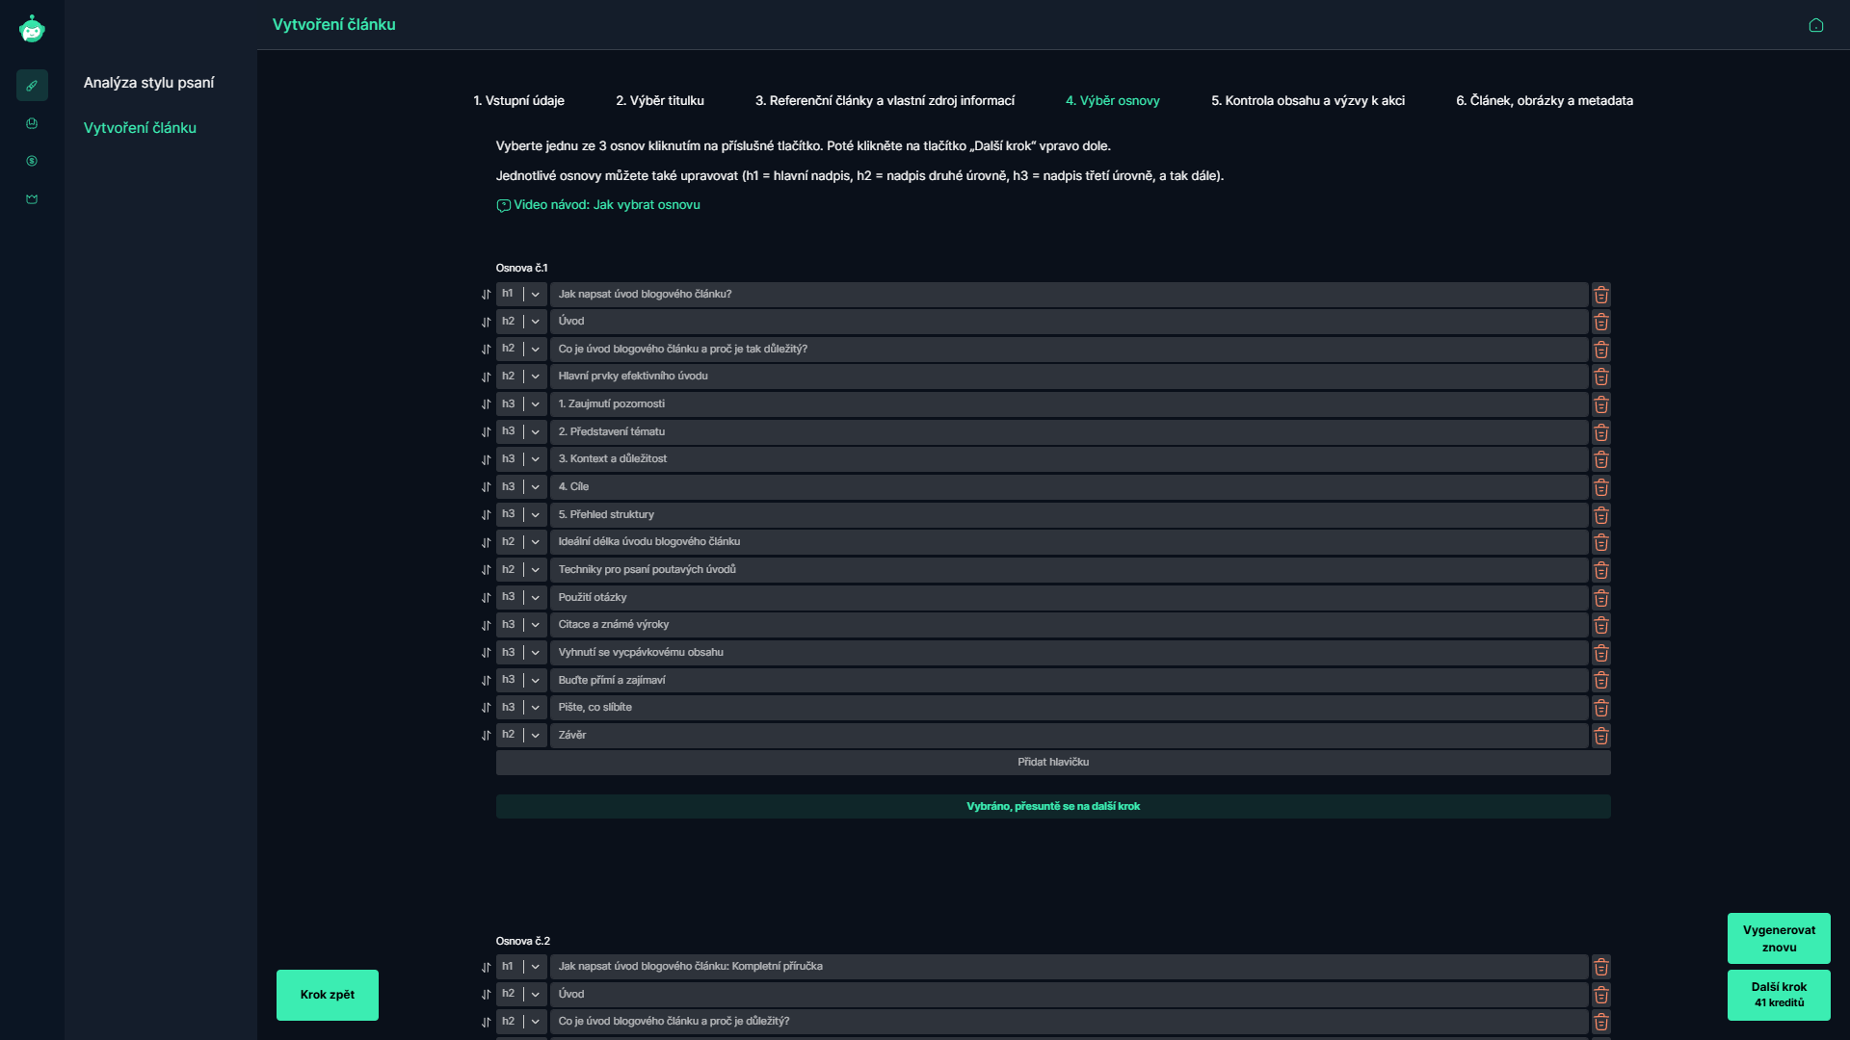
Task: Click reorder arrows for 'Závěr' row
Action: pos(487,736)
